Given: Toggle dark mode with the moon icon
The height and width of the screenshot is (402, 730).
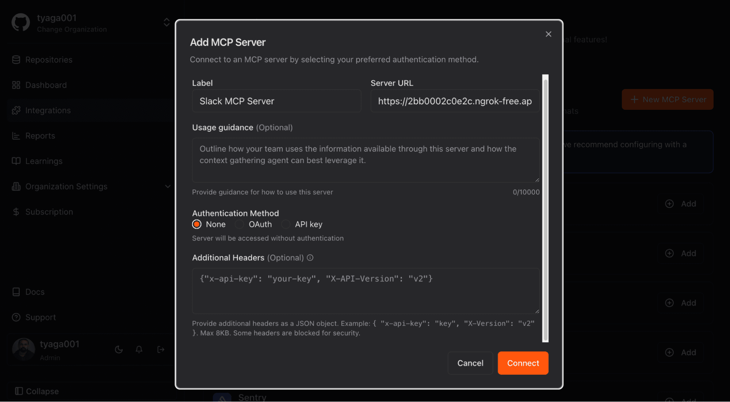Looking at the screenshot, I should [x=119, y=349].
